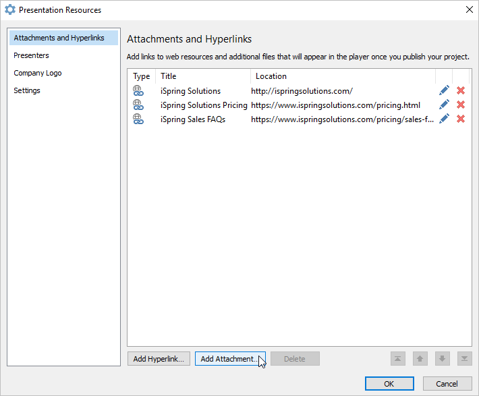Screen dimensions: 479x396
Task: Move item to top arrow button
Action: click(398, 358)
